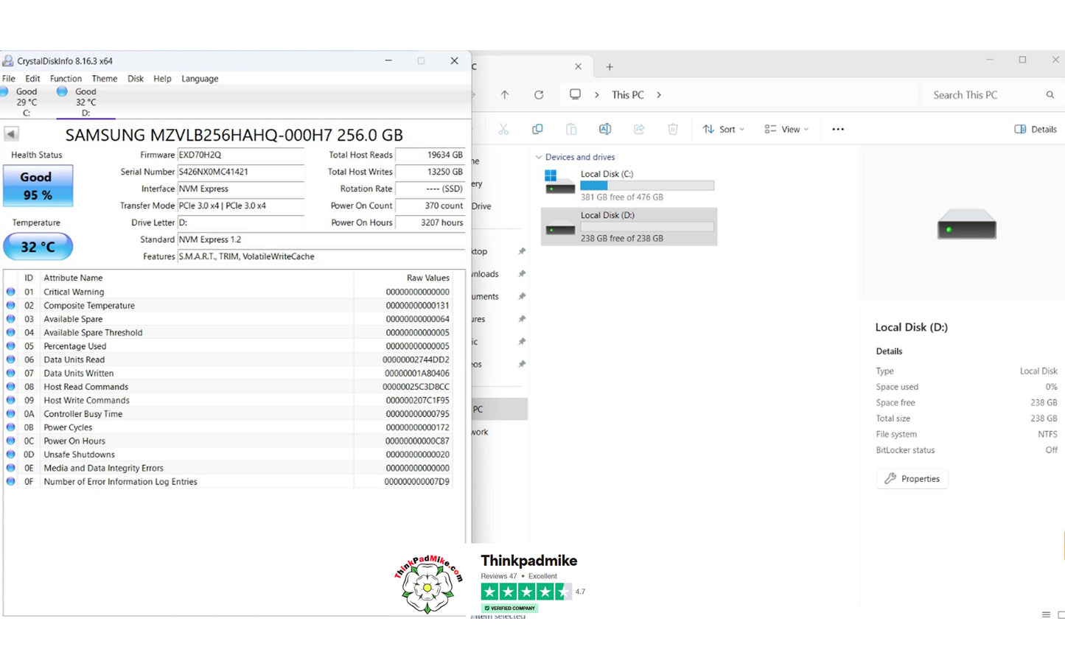Select the Percentage Used attribute row

[228, 346]
